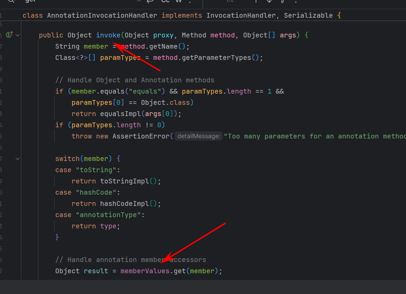Viewport: 406px width, 294px height.
Task: Collapse the switch(member) block fold arrow
Action: tap(18, 159)
